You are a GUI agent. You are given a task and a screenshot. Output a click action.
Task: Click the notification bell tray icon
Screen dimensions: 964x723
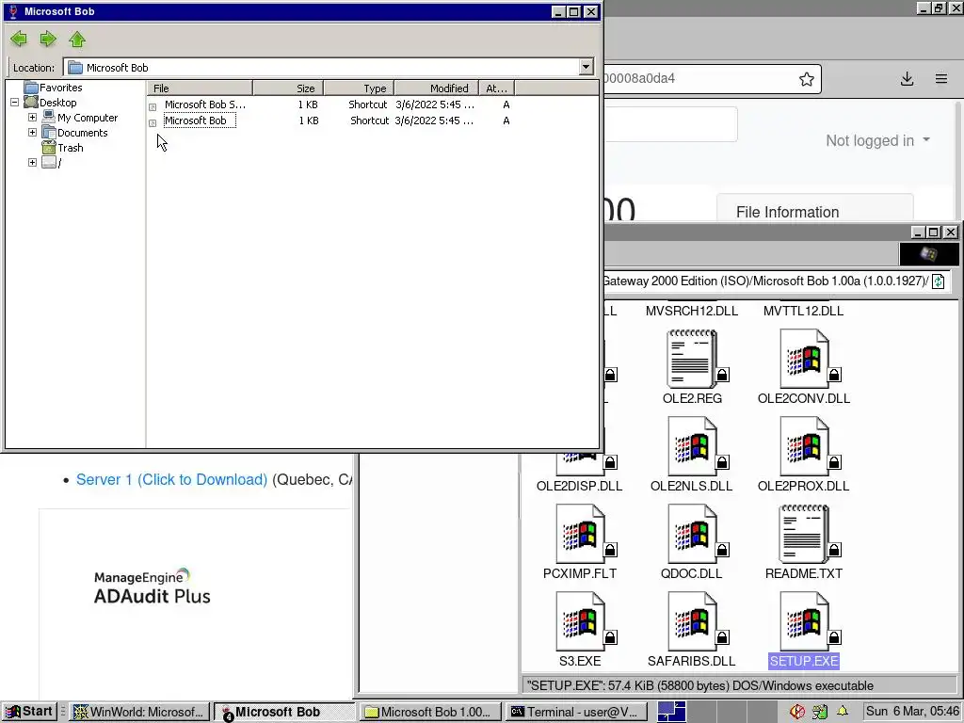click(x=843, y=712)
